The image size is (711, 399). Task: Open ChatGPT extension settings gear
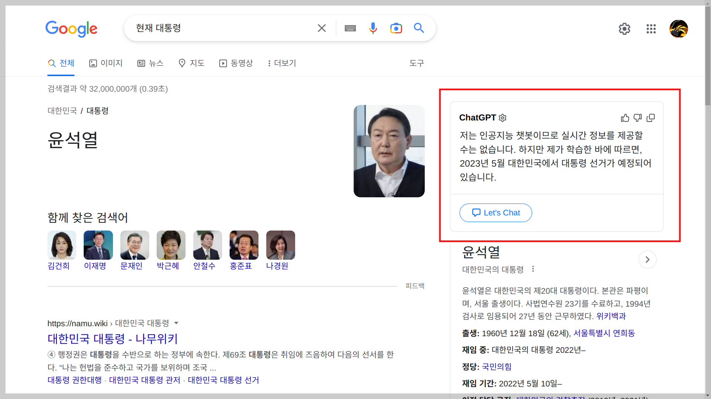(x=503, y=118)
